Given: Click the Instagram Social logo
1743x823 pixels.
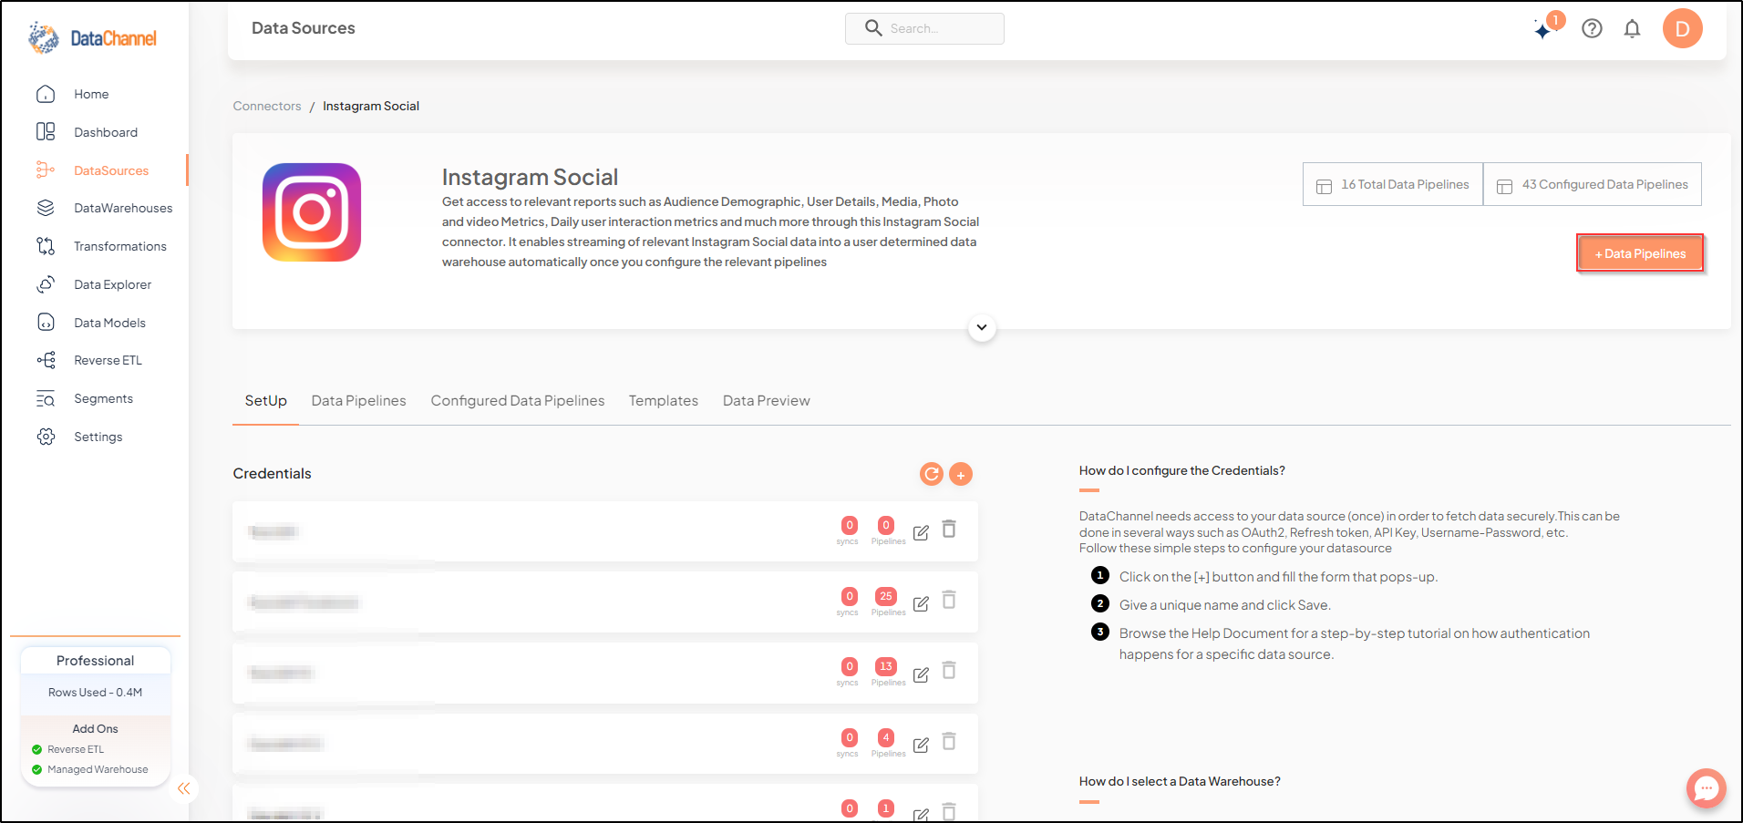Looking at the screenshot, I should [x=312, y=212].
